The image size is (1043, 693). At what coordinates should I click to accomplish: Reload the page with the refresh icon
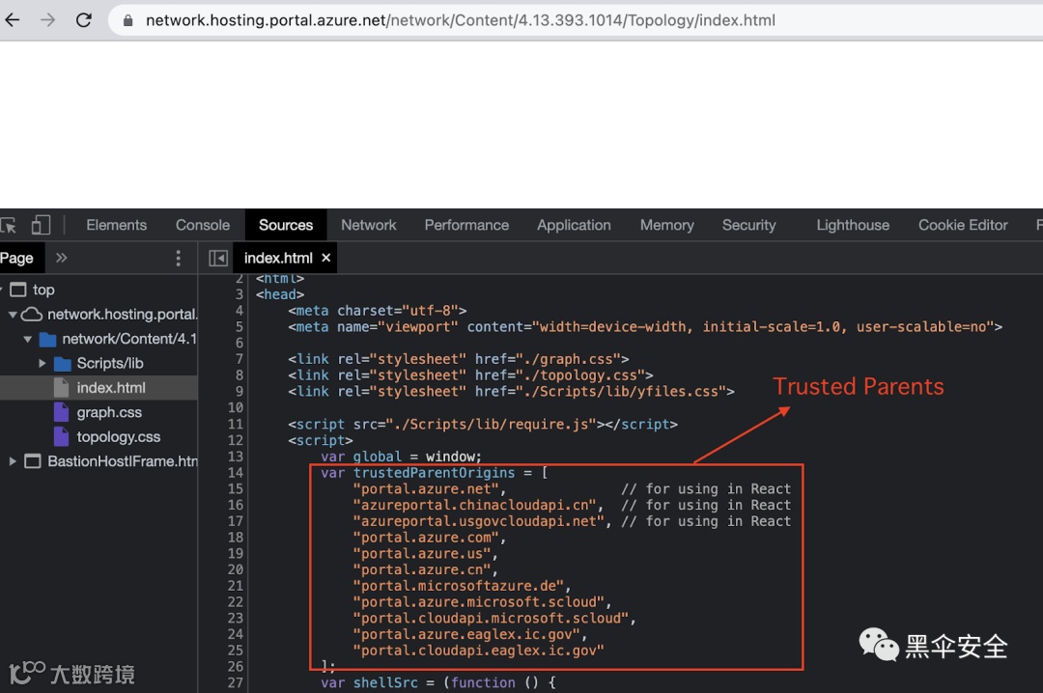(84, 20)
